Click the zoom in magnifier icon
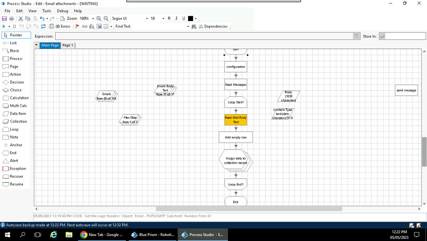This screenshot has width=427, height=241. click(99, 18)
